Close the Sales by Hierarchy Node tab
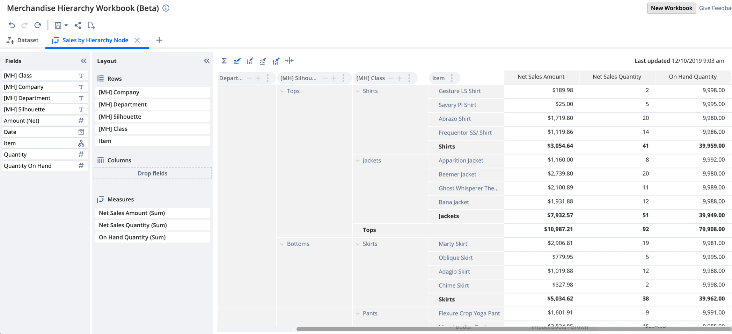 [x=137, y=40]
